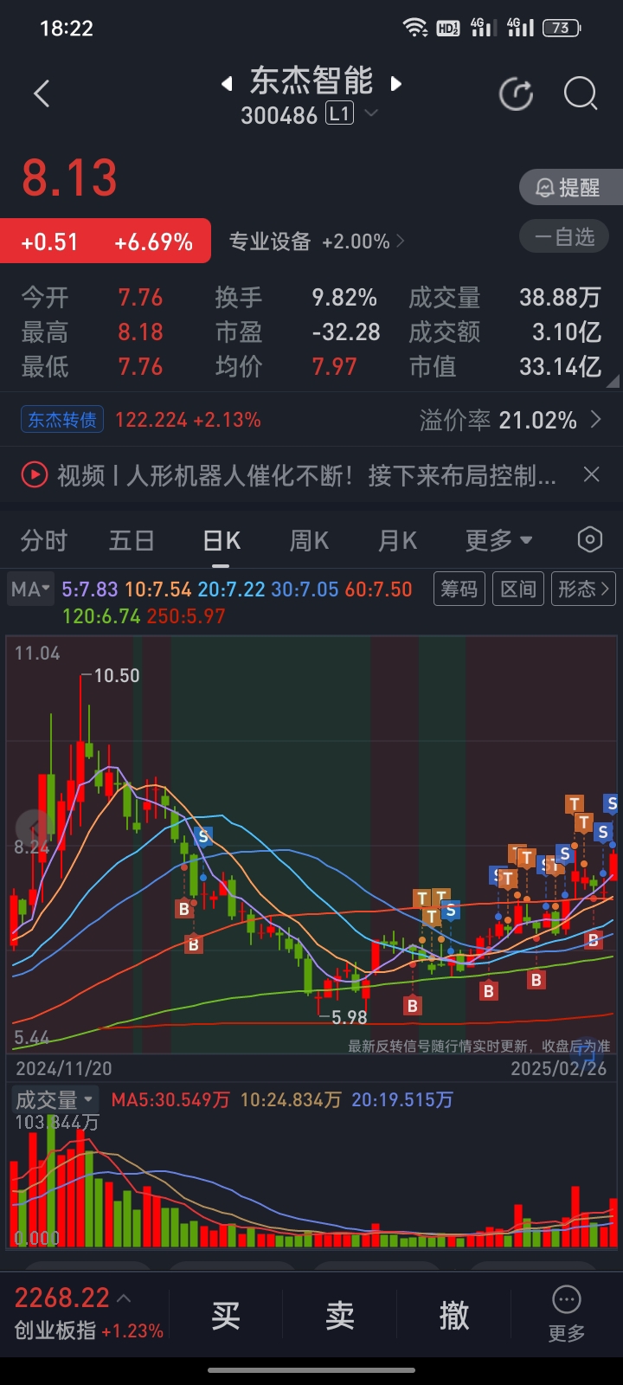
Task: Open 成交量 sub-indicator dropdown
Action: (x=55, y=1100)
